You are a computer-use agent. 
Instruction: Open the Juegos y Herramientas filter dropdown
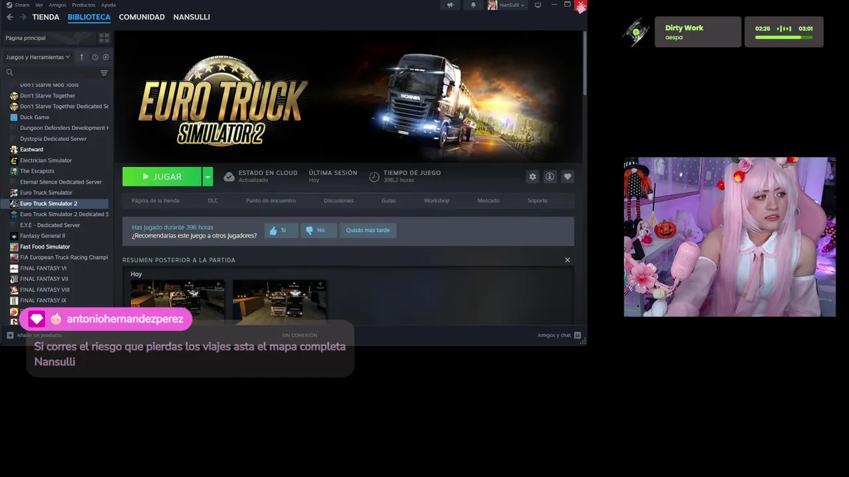38,57
